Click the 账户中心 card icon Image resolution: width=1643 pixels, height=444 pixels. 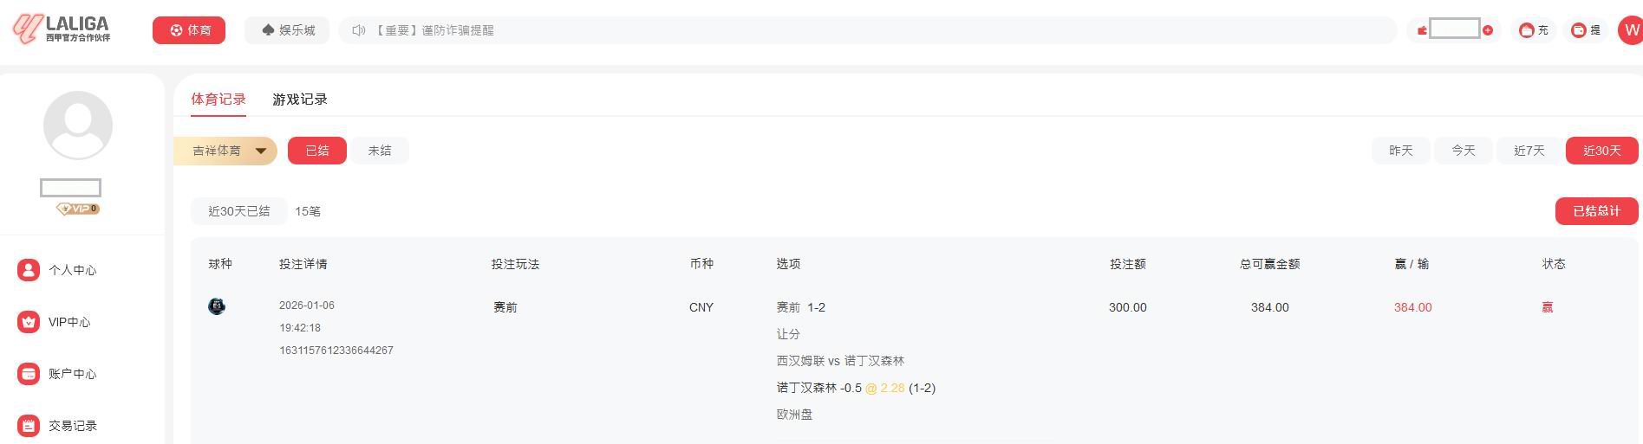(x=29, y=374)
